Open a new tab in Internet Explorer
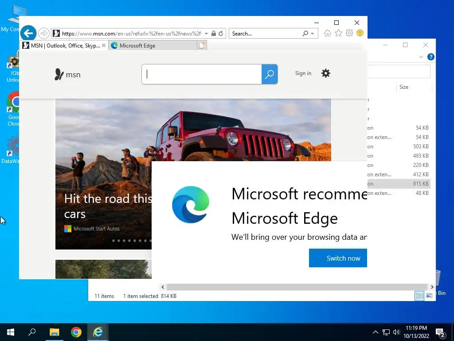The height and width of the screenshot is (341, 454). pos(202,45)
